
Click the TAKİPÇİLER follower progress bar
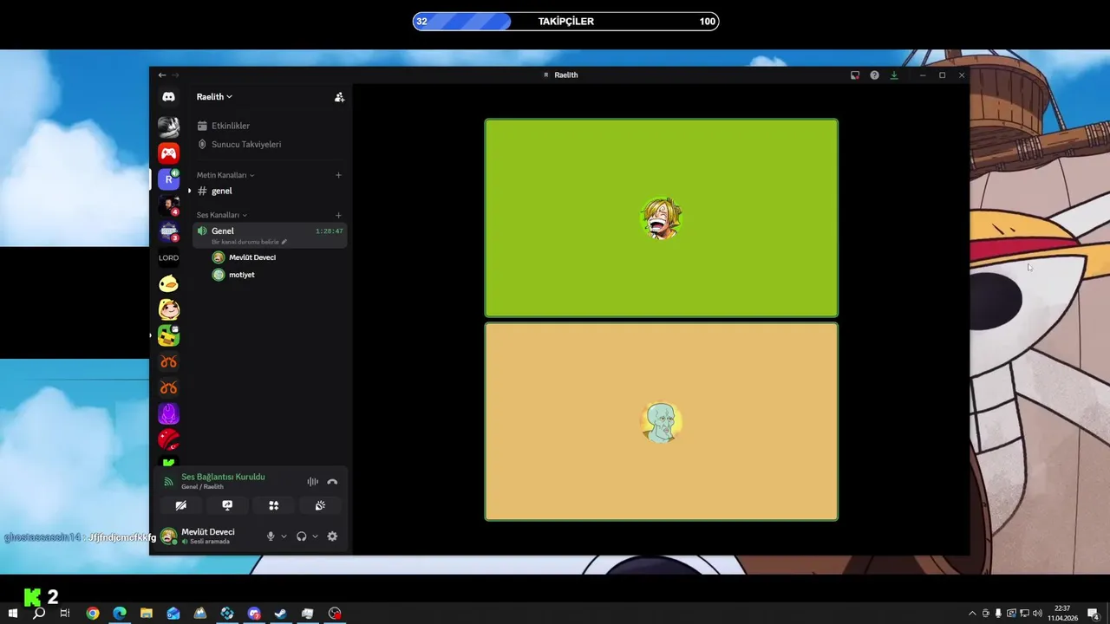coord(565,22)
